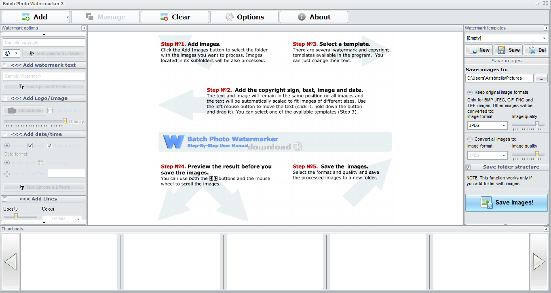Click the logo Opacity slider
This screenshot has width=551, height=293.
35,121
